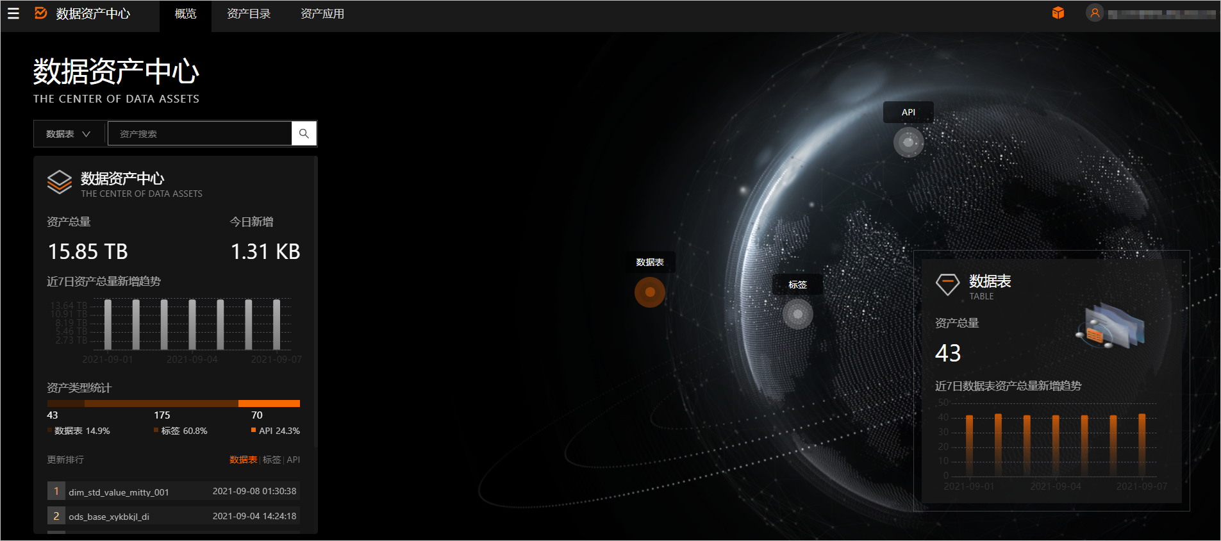The image size is (1221, 541).
Task: Click the 15.85 TB total asset value
Action: click(x=88, y=251)
